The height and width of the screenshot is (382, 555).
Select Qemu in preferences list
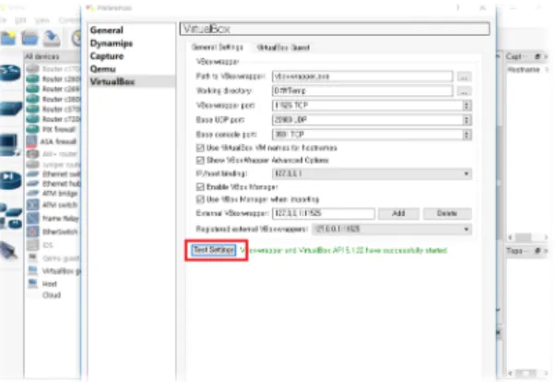(x=102, y=69)
